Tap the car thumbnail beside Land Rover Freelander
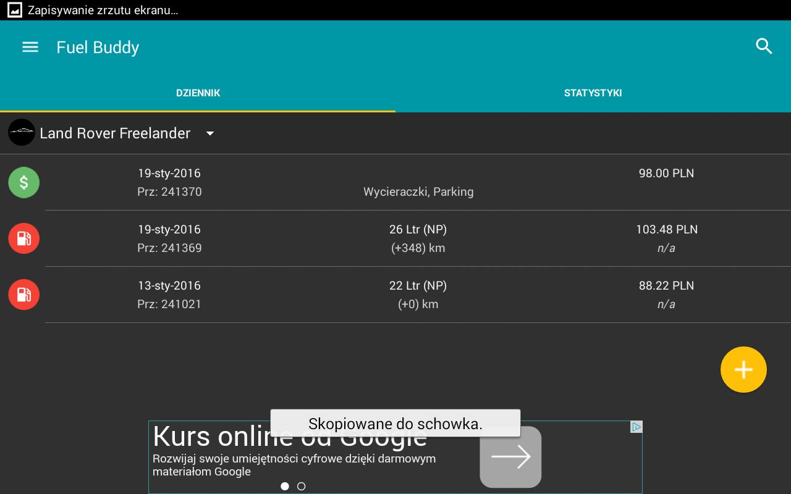This screenshot has height=494, width=791. click(x=22, y=132)
